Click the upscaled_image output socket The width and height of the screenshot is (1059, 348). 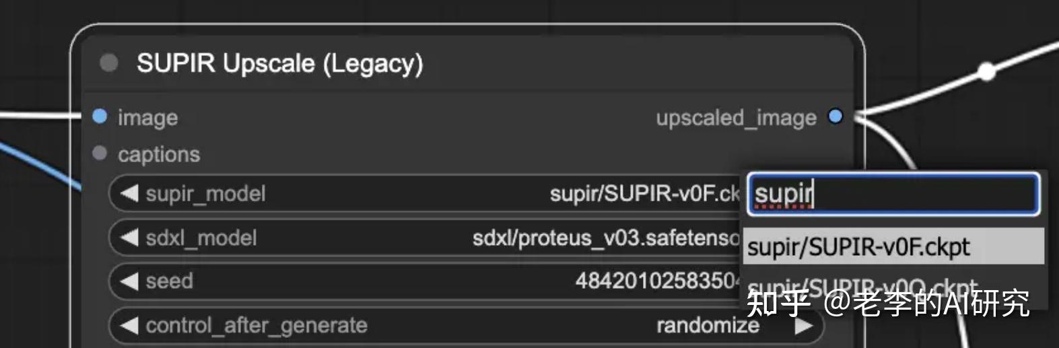[835, 116]
